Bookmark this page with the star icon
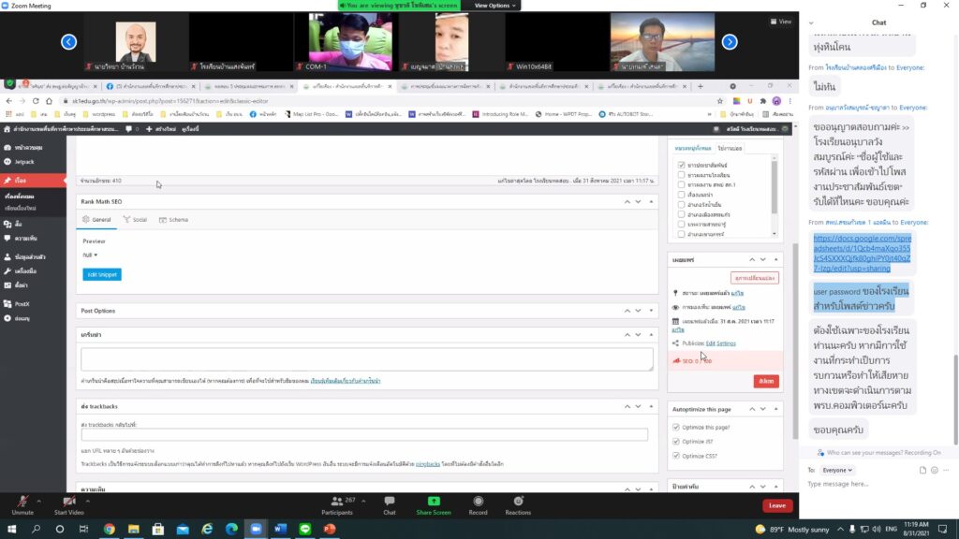Screen dimensions: 959x539 click(720, 101)
